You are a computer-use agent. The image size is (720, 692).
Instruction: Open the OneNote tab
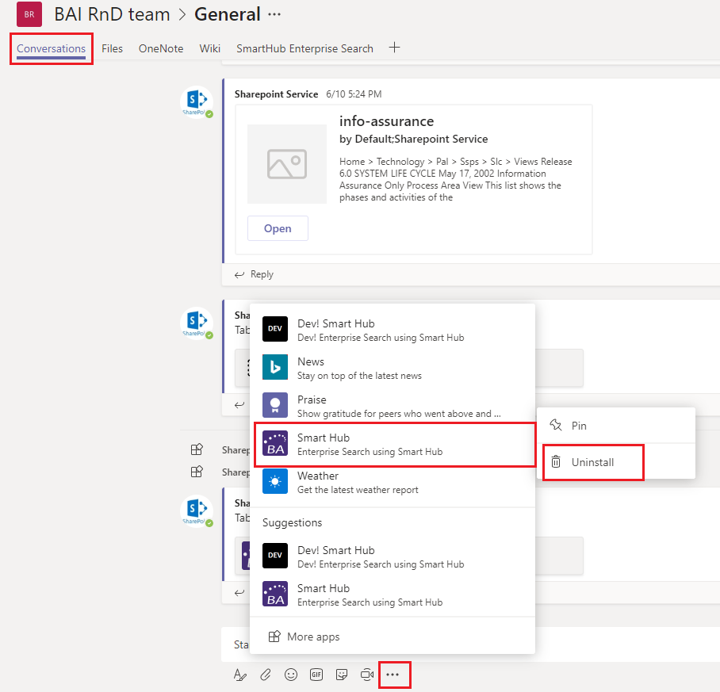pyautogui.click(x=161, y=48)
